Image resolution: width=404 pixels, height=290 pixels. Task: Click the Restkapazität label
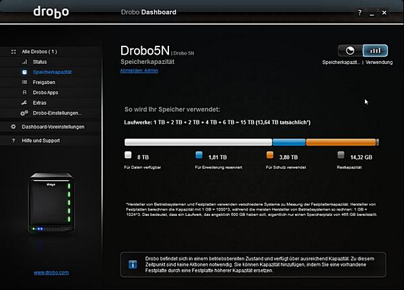[x=349, y=168]
